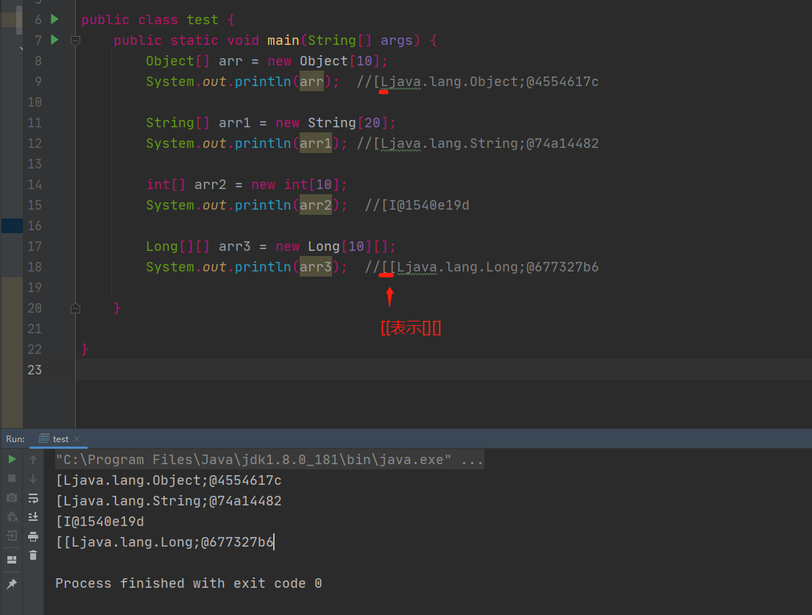Pin the Run tab with pin icon
Viewport: 812px width, 615px height.
pos(12,584)
